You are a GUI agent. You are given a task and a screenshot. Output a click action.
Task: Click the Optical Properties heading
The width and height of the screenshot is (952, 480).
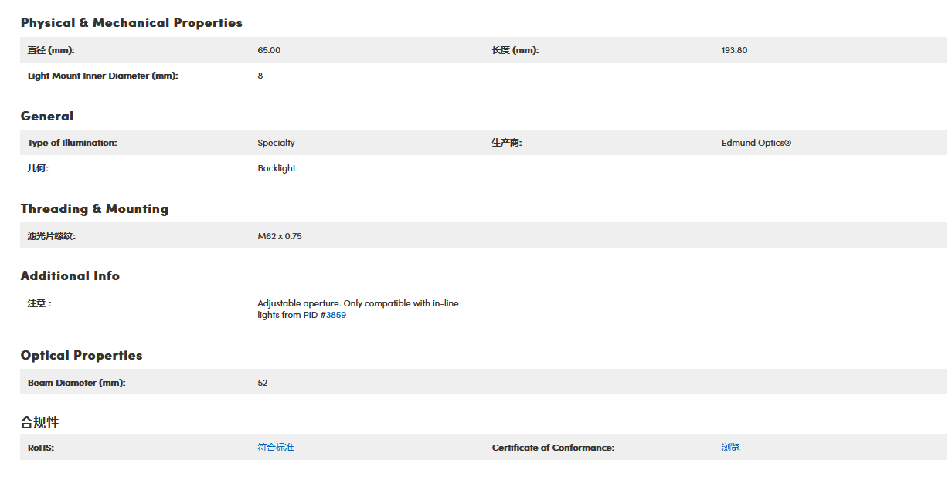[81, 356]
